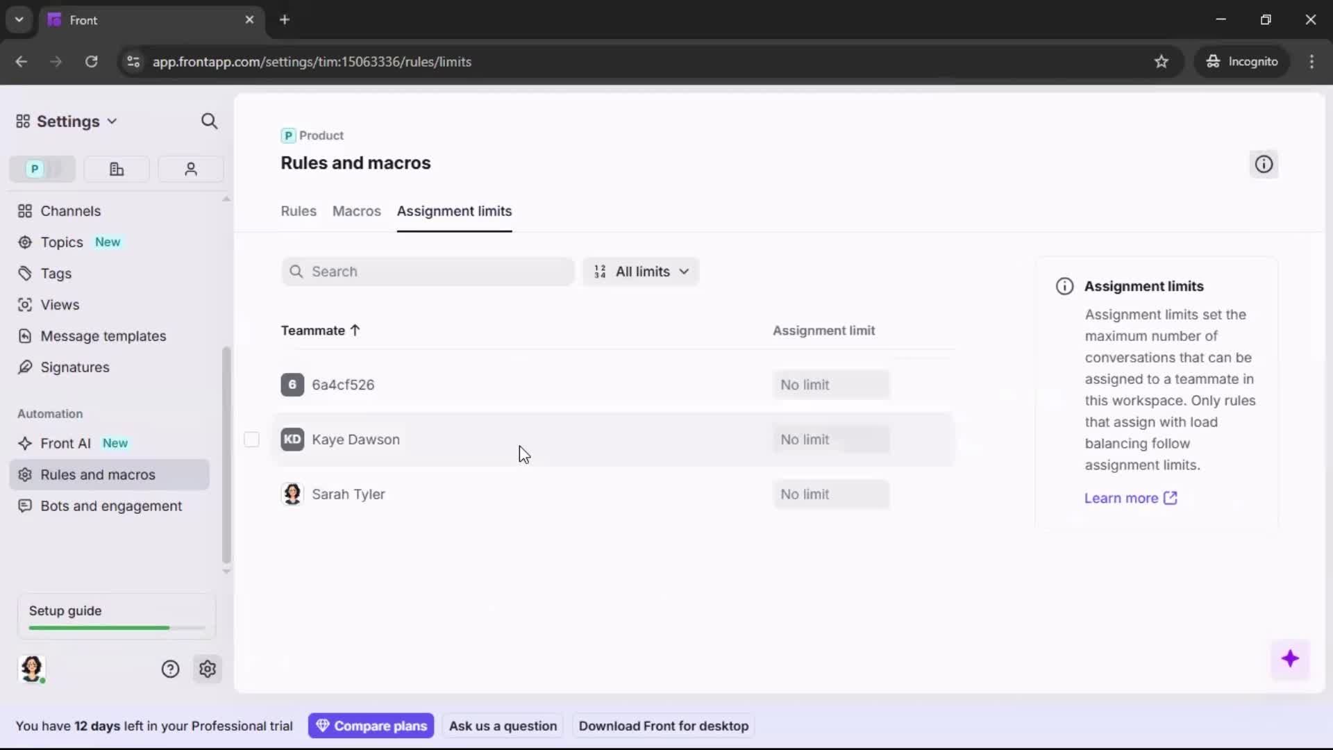Select Topics in the sidebar
1333x750 pixels.
[60, 242]
